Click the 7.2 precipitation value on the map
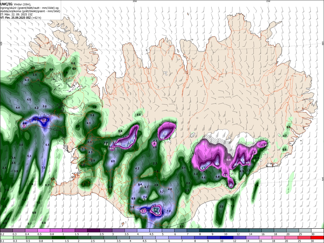324x243 pixels. point(145,197)
